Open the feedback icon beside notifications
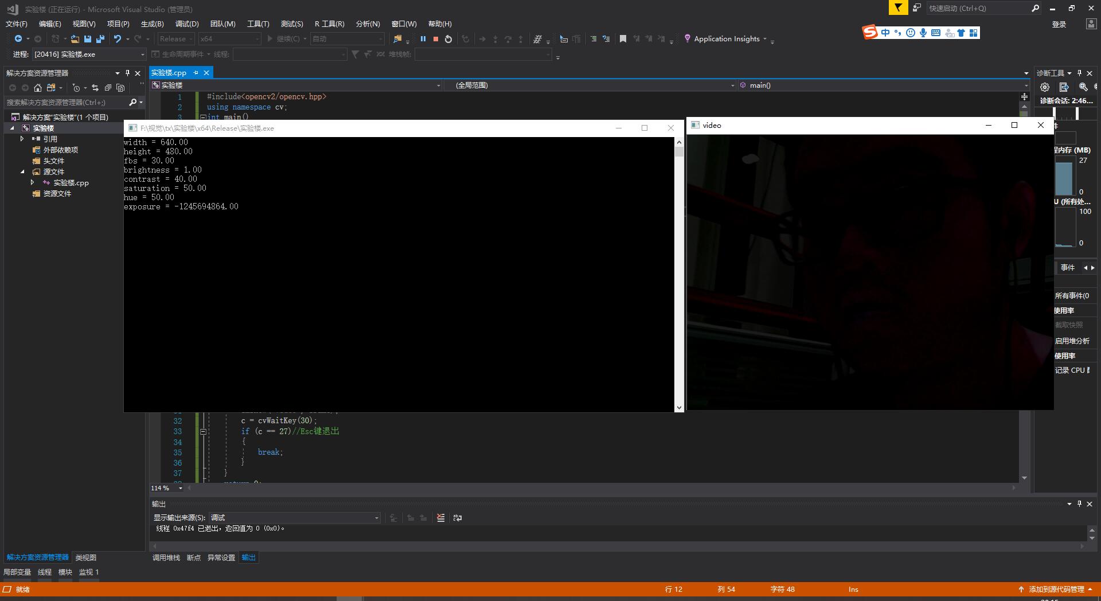 [917, 8]
